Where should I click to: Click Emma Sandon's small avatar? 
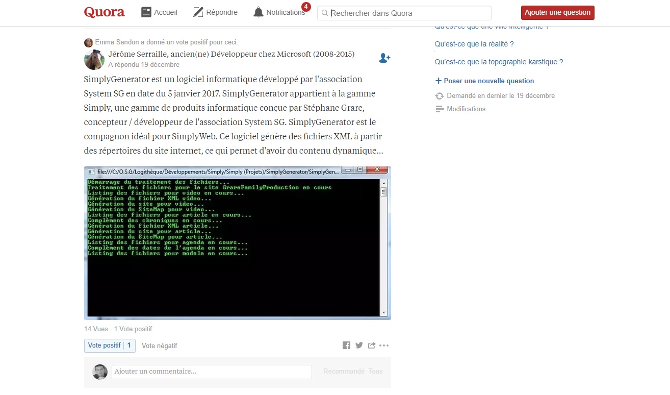89,42
